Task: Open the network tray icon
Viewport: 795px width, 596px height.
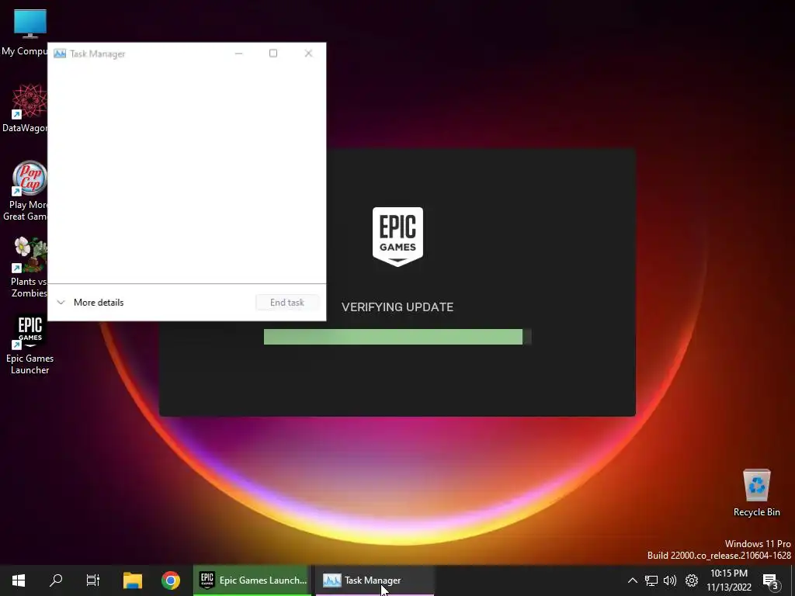Action: coord(651,580)
